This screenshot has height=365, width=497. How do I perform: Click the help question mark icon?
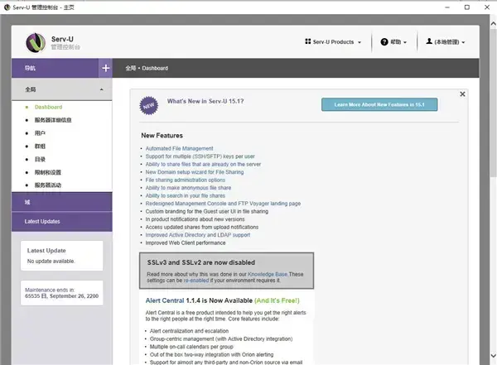tap(384, 42)
